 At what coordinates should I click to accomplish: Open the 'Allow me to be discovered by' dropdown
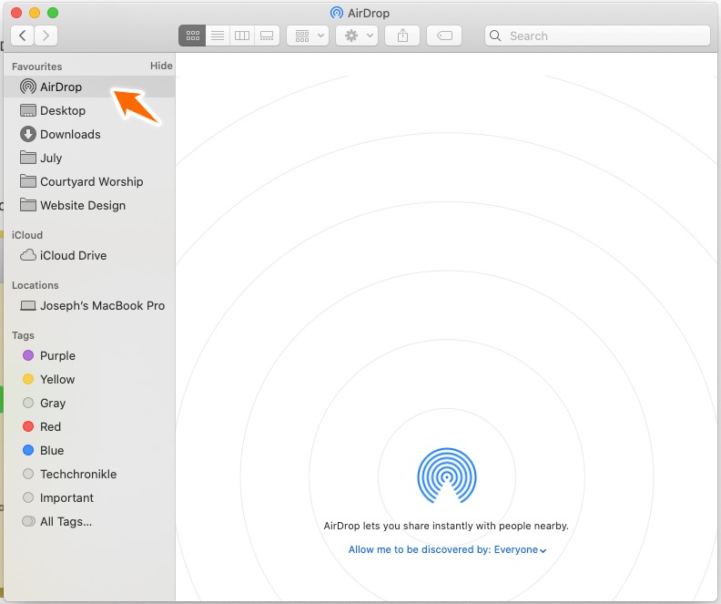pyautogui.click(x=447, y=549)
